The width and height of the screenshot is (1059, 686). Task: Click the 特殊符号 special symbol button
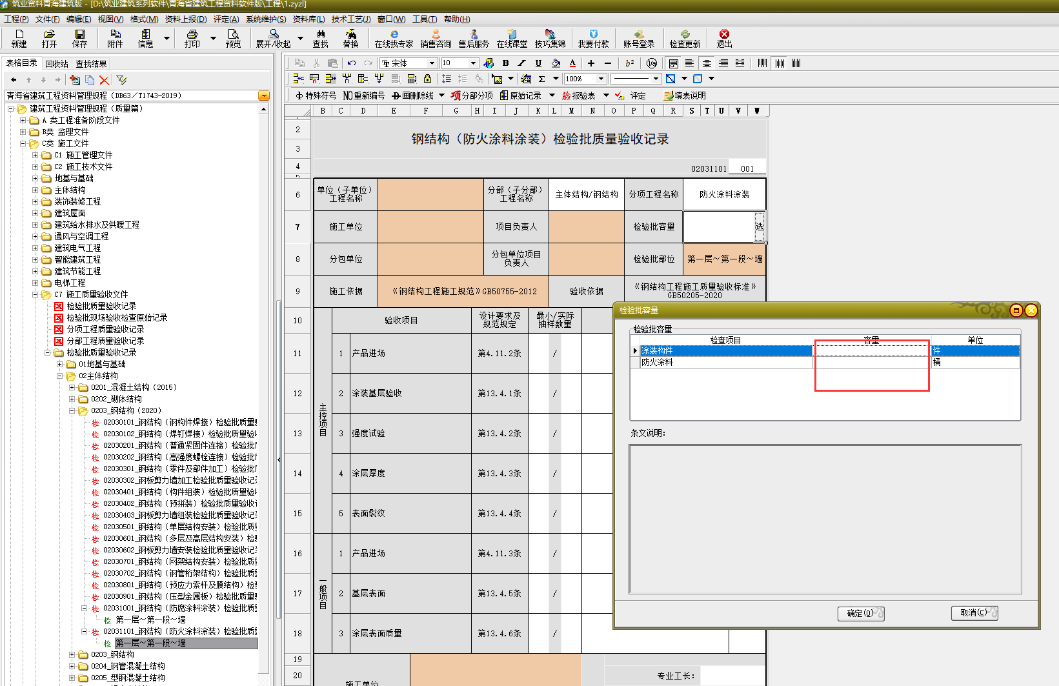(x=316, y=96)
